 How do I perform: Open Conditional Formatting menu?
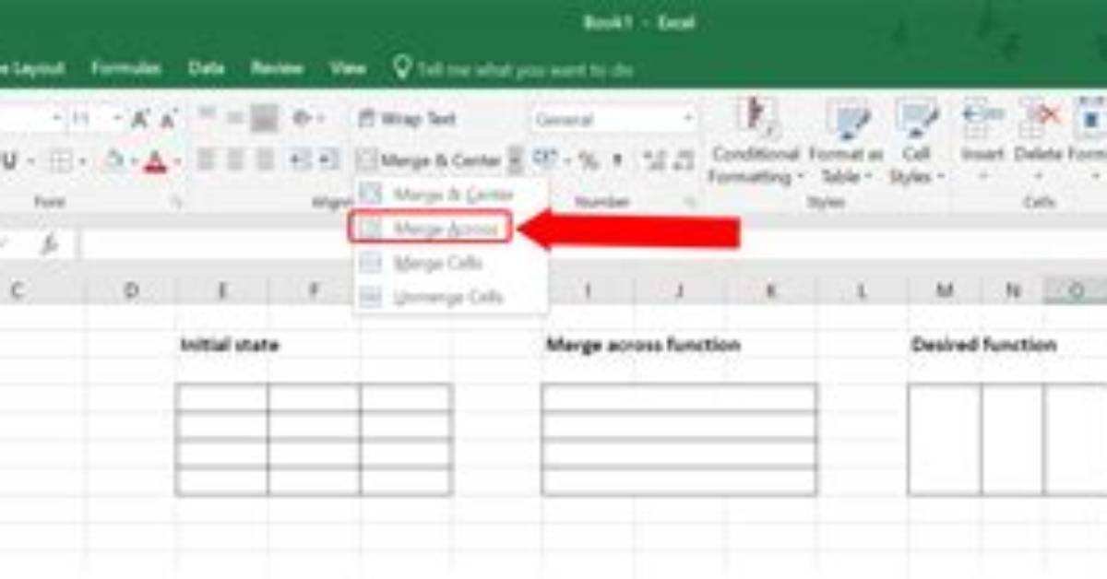point(756,140)
